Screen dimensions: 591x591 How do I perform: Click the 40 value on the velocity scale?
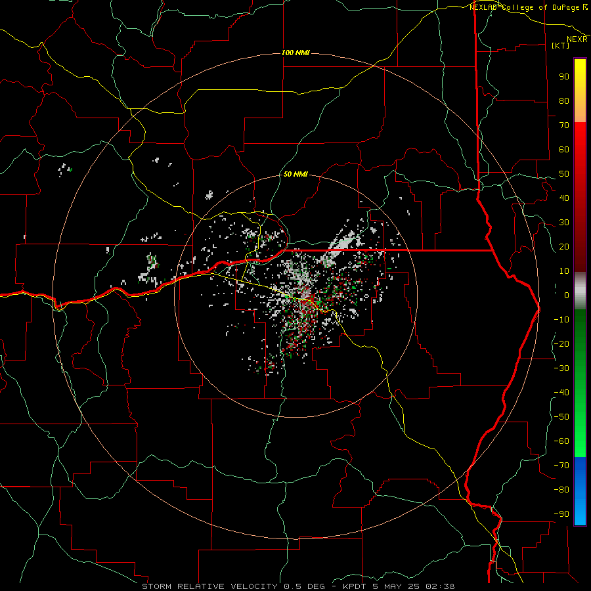coord(564,198)
